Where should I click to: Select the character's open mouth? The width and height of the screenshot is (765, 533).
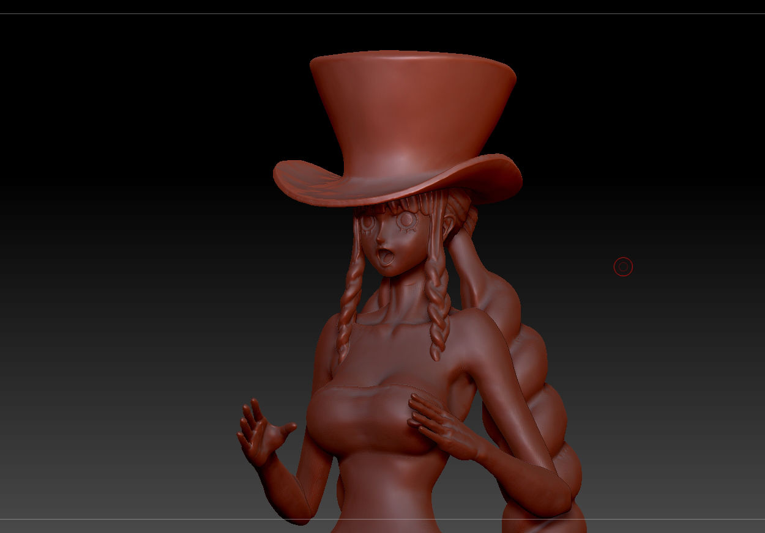pos(386,257)
